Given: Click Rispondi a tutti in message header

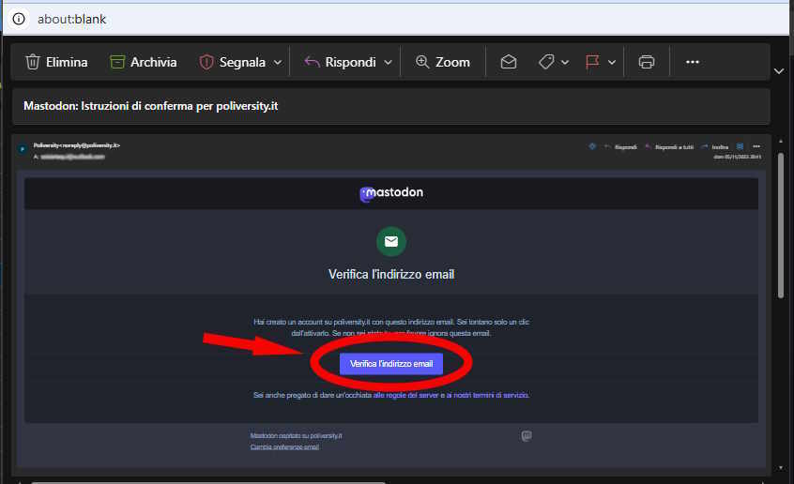Looking at the screenshot, I should pyautogui.click(x=669, y=147).
